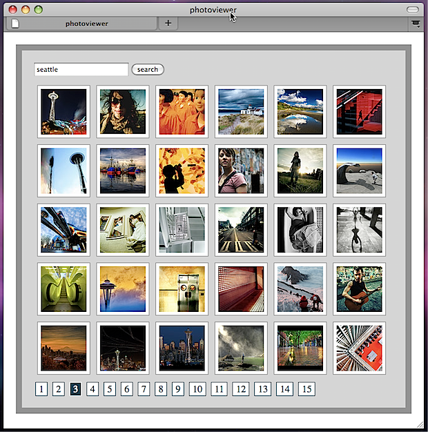This screenshot has width=428, height=432.
Task: Open white geometric stairwell thumbnail
Action: pos(182,230)
